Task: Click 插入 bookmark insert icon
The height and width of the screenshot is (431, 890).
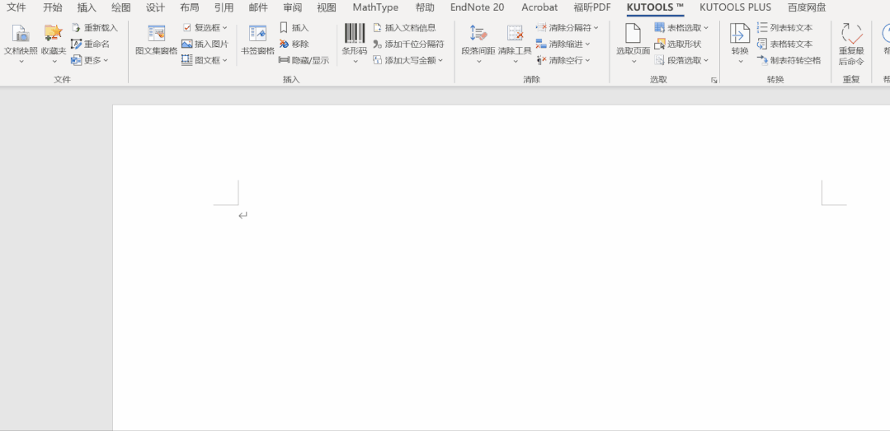Action: [284, 28]
